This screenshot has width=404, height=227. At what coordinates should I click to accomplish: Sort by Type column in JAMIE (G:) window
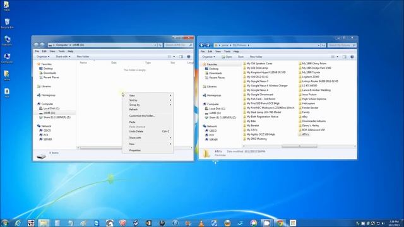pos(148,62)
